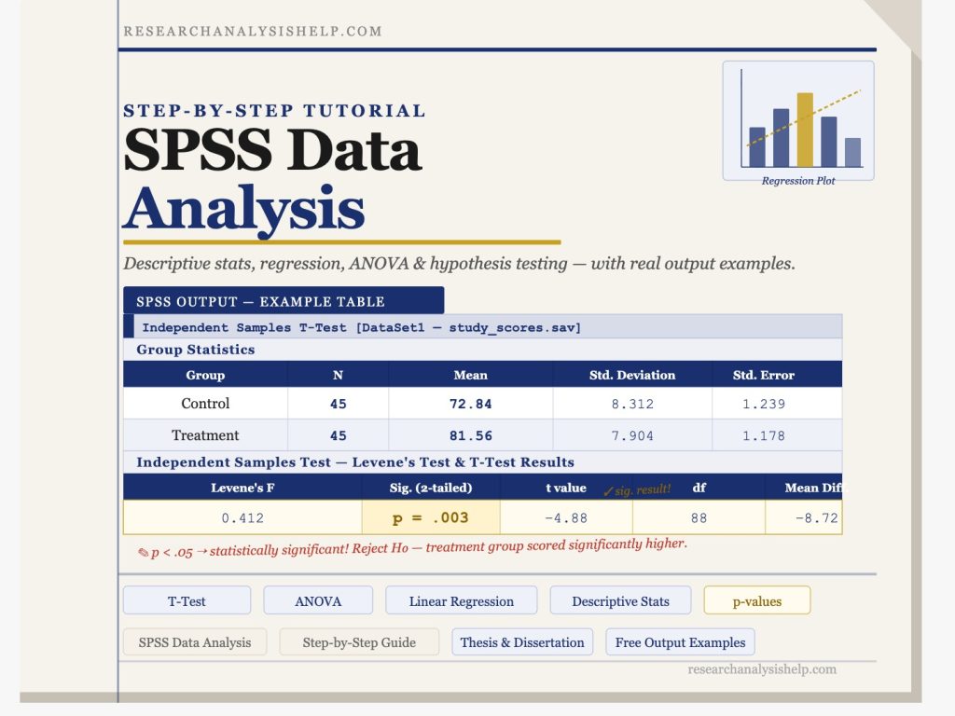Image resolution: width=955 pixels, height=716 pixels.
Task: Open the Step-by-Step Guide
Action: coord(359,641)
